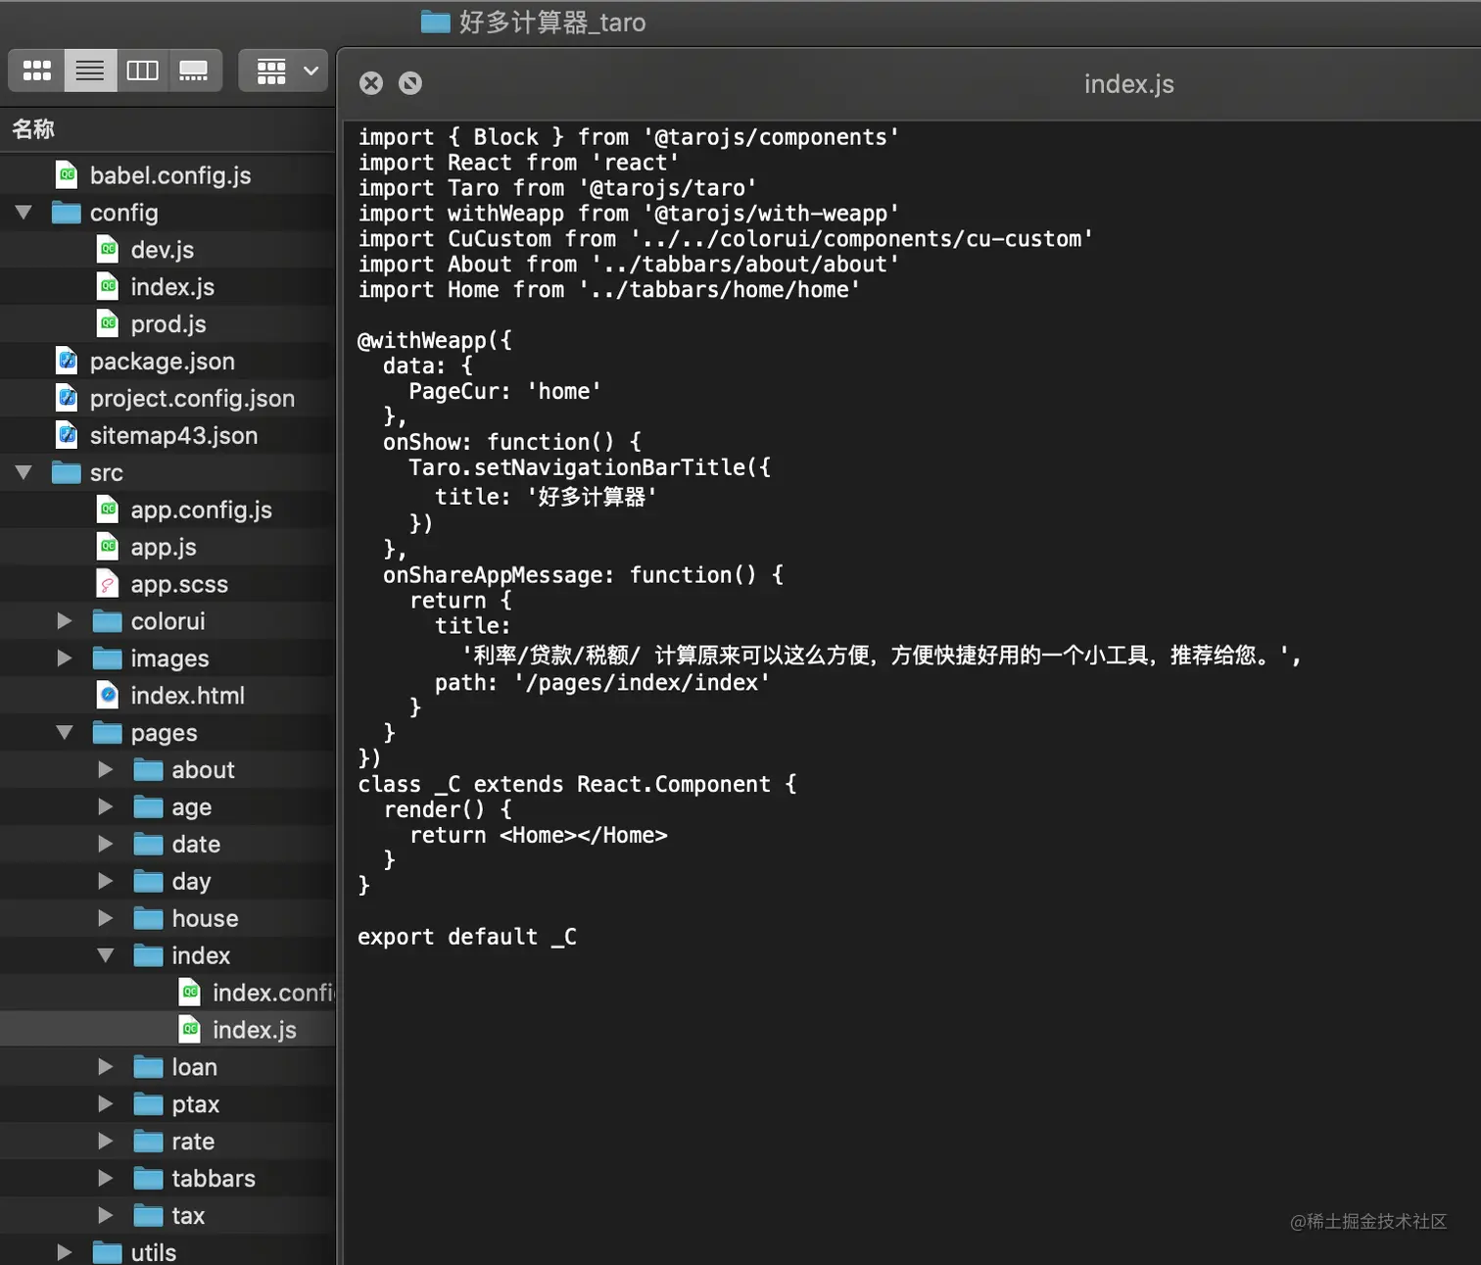Select the pages folder icon

click(108, 733)
